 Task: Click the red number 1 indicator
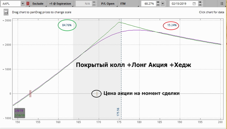pyautogui.click(x=28, y=4)
